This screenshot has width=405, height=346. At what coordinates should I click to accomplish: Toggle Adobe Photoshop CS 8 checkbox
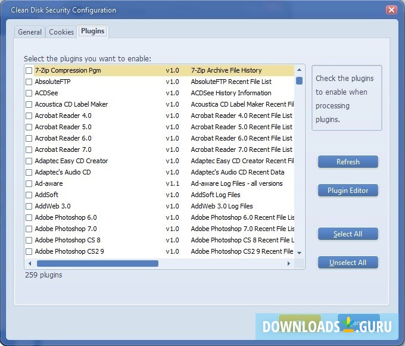tap(29, 241)
